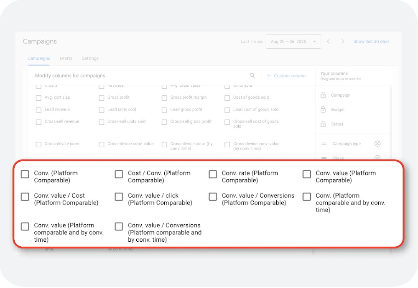The width and height of the screenshot is (418, 288).
Task: Click the search magnifier icon
Action: (x=252, y=75)
